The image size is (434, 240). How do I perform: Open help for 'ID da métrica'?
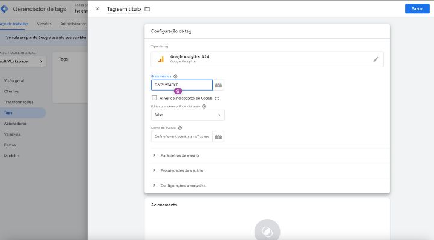(175, 76)
